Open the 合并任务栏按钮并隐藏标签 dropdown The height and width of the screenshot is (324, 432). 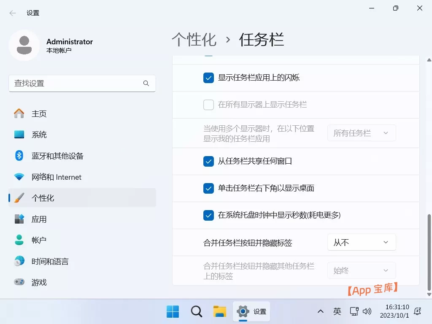pos(362,242)
